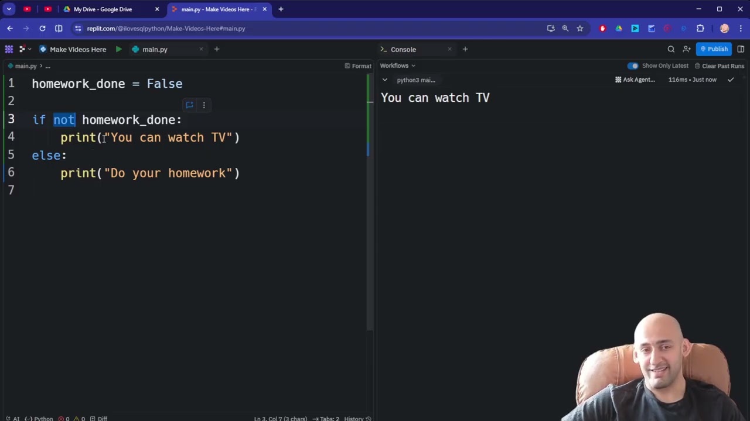Open the Chrome Extensions puzzle icon
Viewport: 750px width, 421px height.
click(x=700, y=28)
